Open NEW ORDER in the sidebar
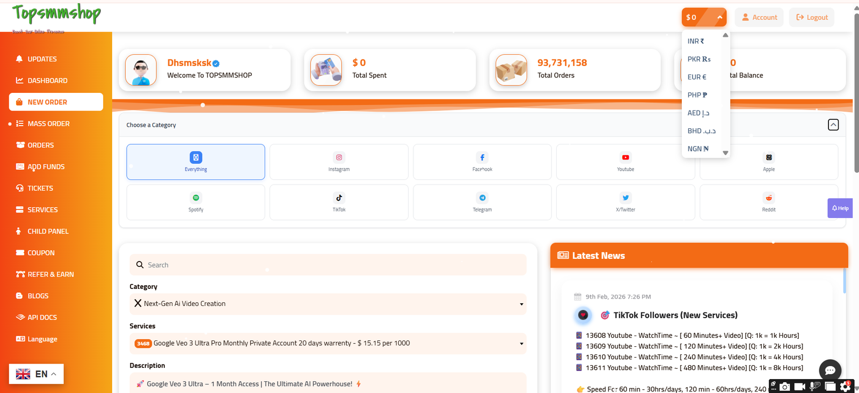 pyautogui.click(x=56, y=102)
